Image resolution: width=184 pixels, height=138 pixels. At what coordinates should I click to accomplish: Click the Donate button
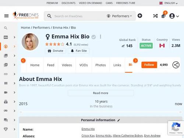coord(56,51)
